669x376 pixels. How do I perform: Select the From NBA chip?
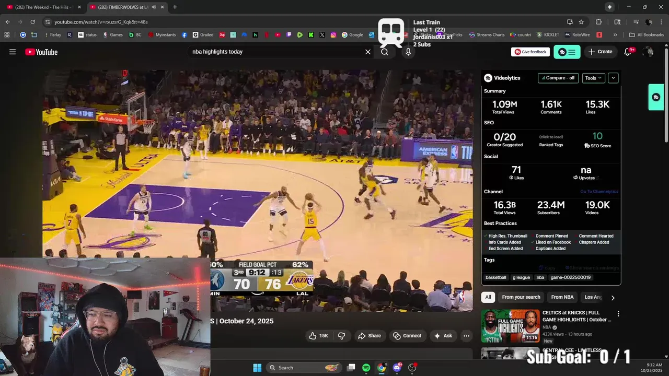[562, 297]
